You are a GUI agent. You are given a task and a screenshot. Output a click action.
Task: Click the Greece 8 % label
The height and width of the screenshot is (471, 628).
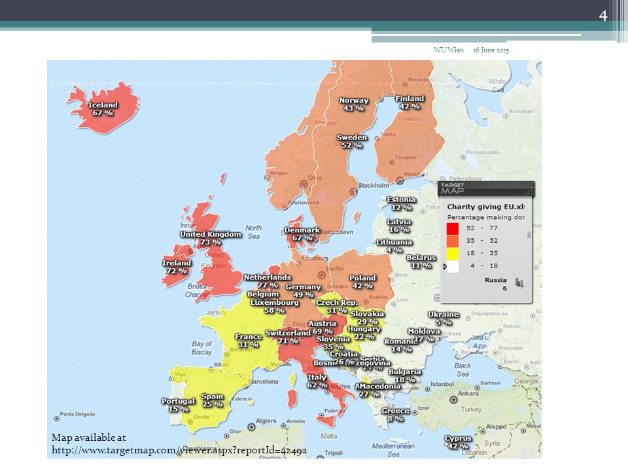coord(395,415)
